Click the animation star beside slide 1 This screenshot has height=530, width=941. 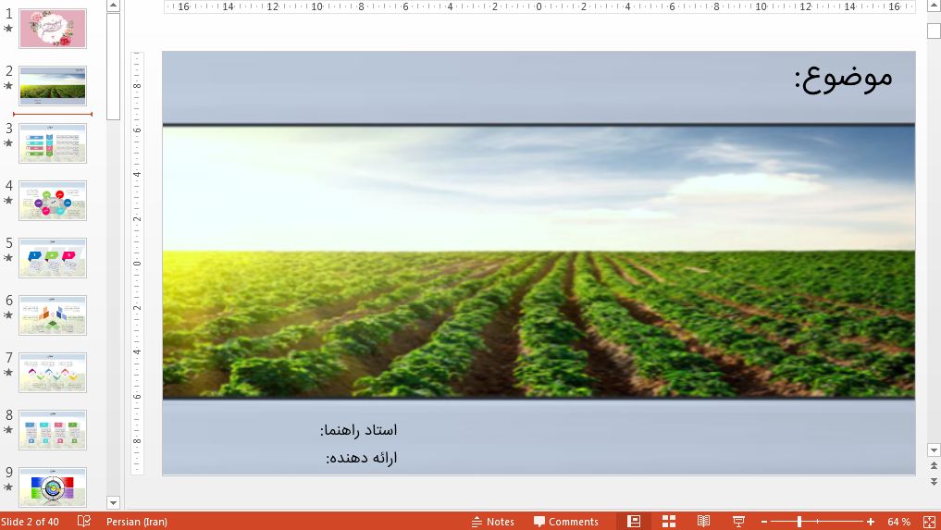pyautogui.click(x=8, y=28)
